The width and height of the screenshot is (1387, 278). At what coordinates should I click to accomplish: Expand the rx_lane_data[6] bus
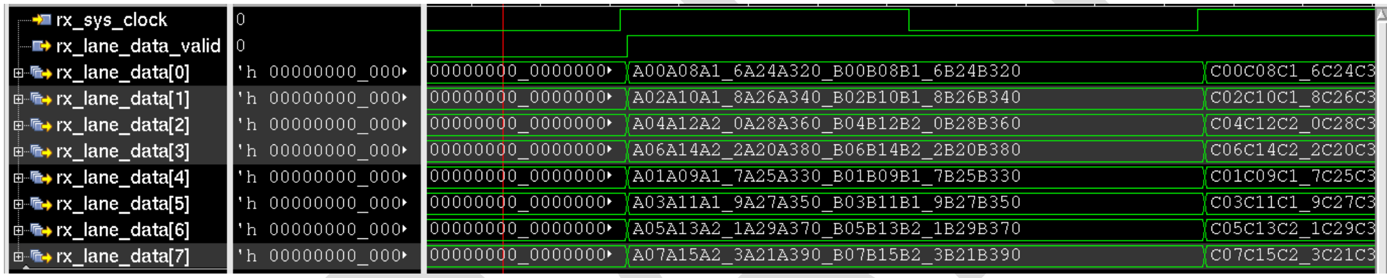click(19, 230)
